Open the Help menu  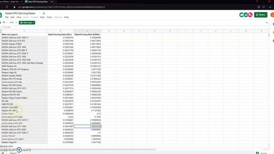66,17
